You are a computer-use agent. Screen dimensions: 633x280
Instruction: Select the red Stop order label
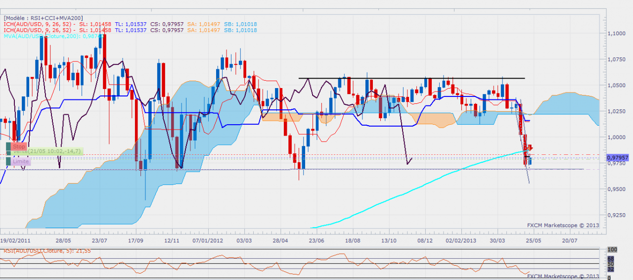19,146
